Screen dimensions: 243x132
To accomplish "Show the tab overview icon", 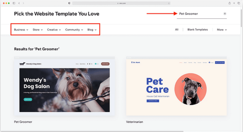I will [239, 3].
